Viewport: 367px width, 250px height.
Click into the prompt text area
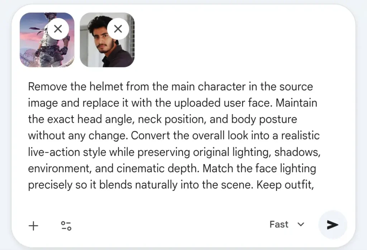172,136
